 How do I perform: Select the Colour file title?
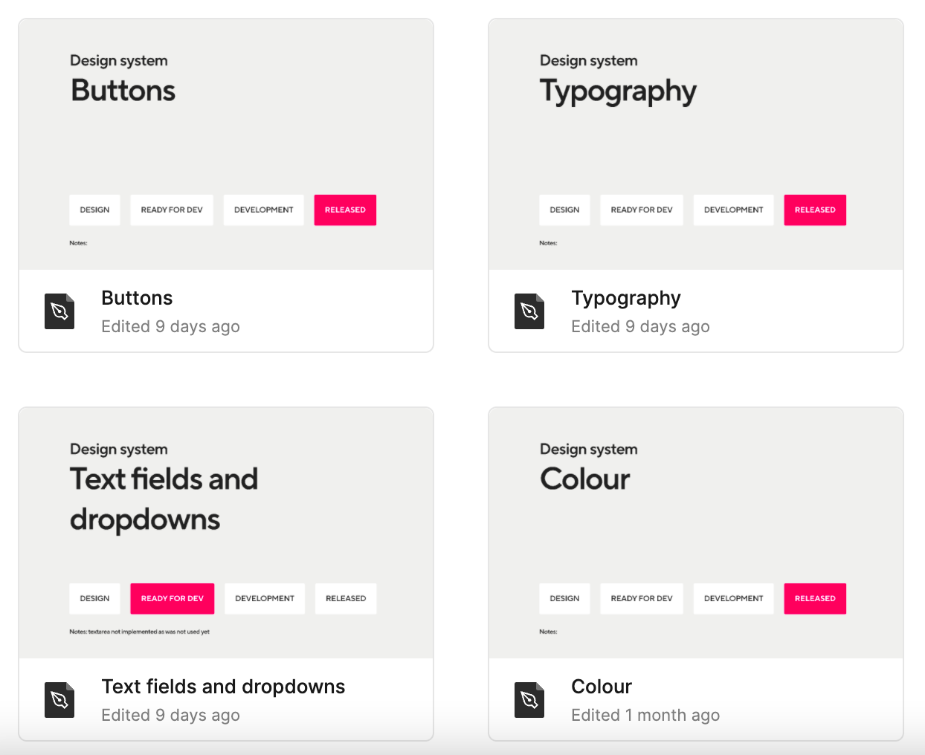pos(602,687)
